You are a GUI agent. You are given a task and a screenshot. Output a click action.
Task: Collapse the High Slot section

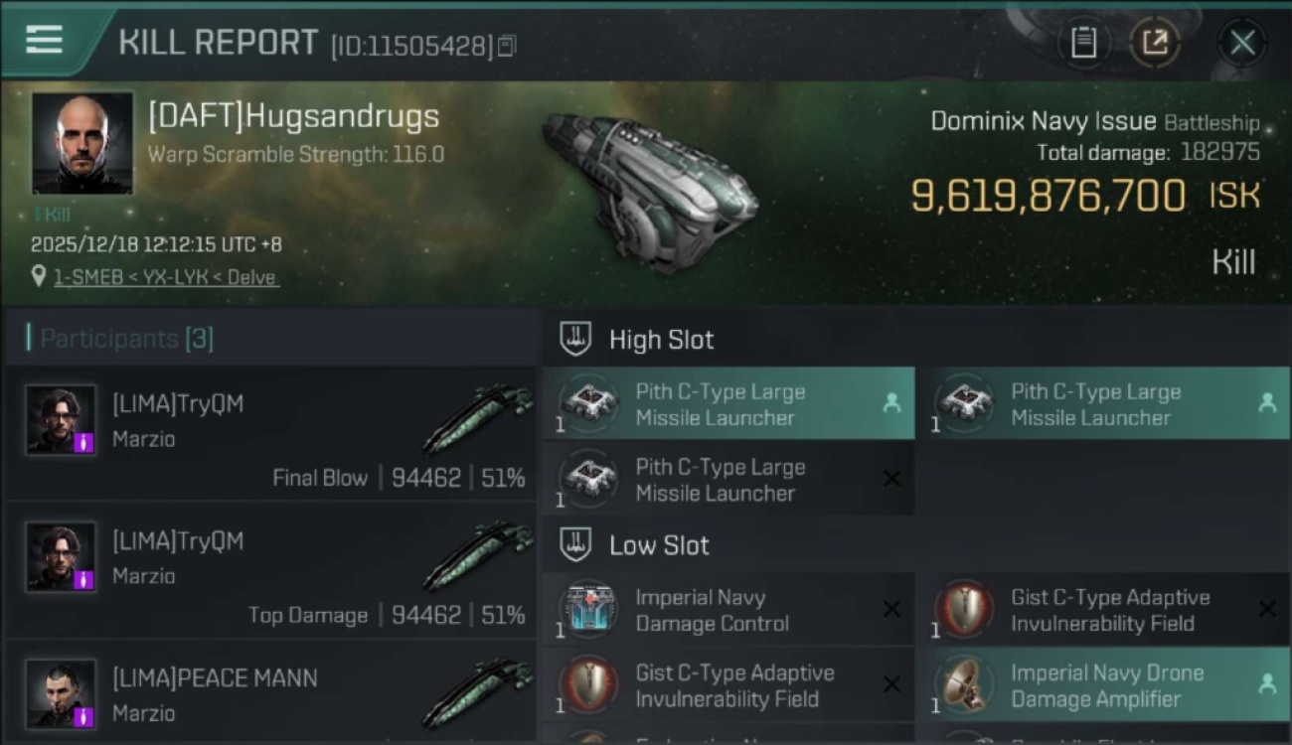(x=575, y=340)
